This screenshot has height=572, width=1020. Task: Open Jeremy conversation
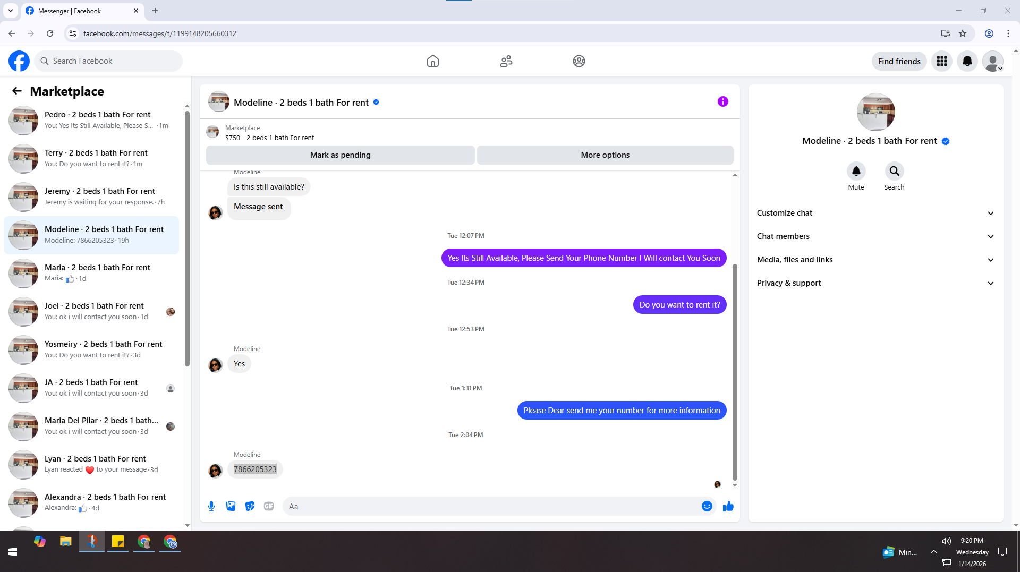click(x=91, y=197)
